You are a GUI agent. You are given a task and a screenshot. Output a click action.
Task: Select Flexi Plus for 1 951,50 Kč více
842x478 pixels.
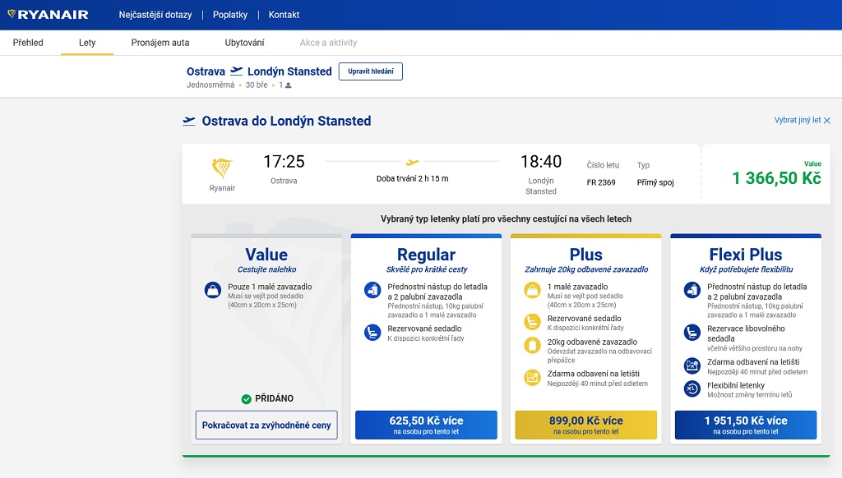click(746, 425)
